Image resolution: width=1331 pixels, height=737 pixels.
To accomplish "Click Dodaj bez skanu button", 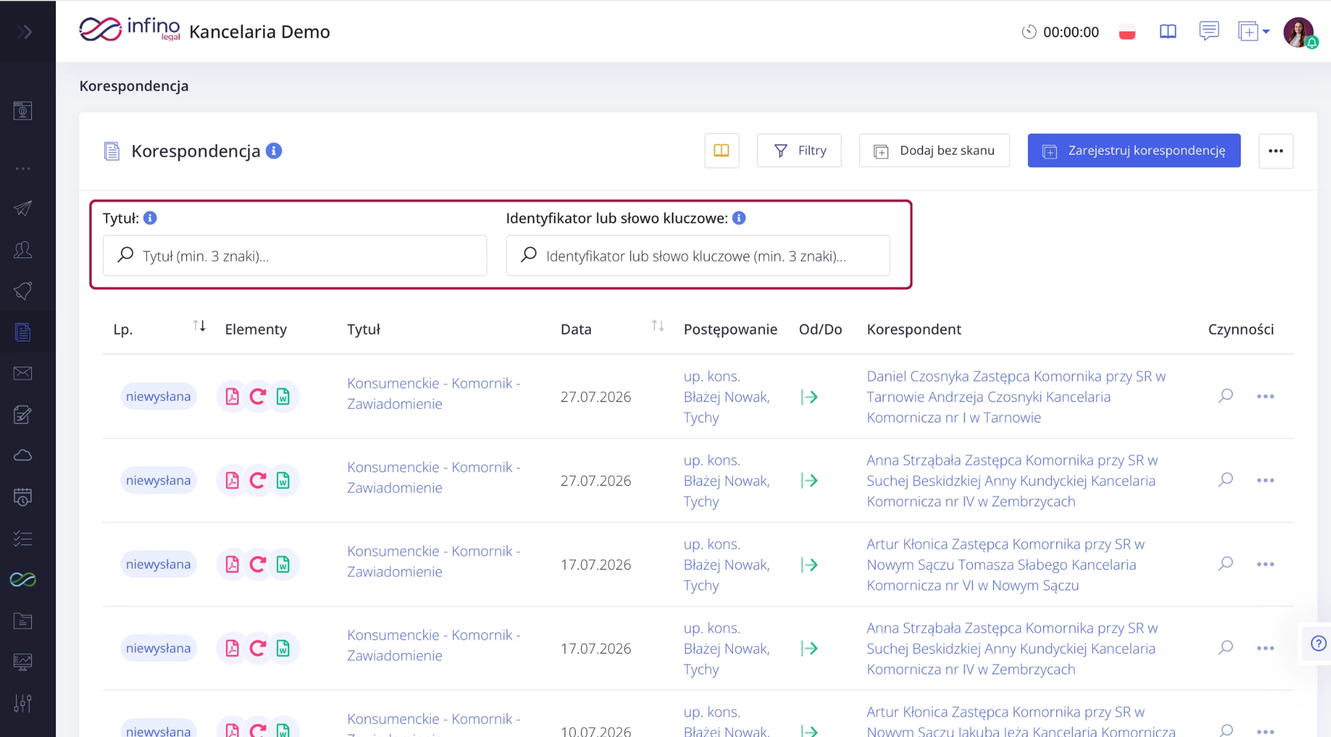I will (x=934, y=151).
